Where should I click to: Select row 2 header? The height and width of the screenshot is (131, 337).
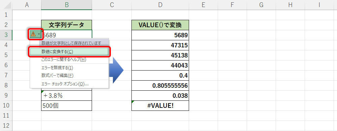tap(6, 25)
